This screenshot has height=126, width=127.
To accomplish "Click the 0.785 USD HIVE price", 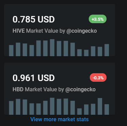I will pyautogui.click(x=33, y=19).
